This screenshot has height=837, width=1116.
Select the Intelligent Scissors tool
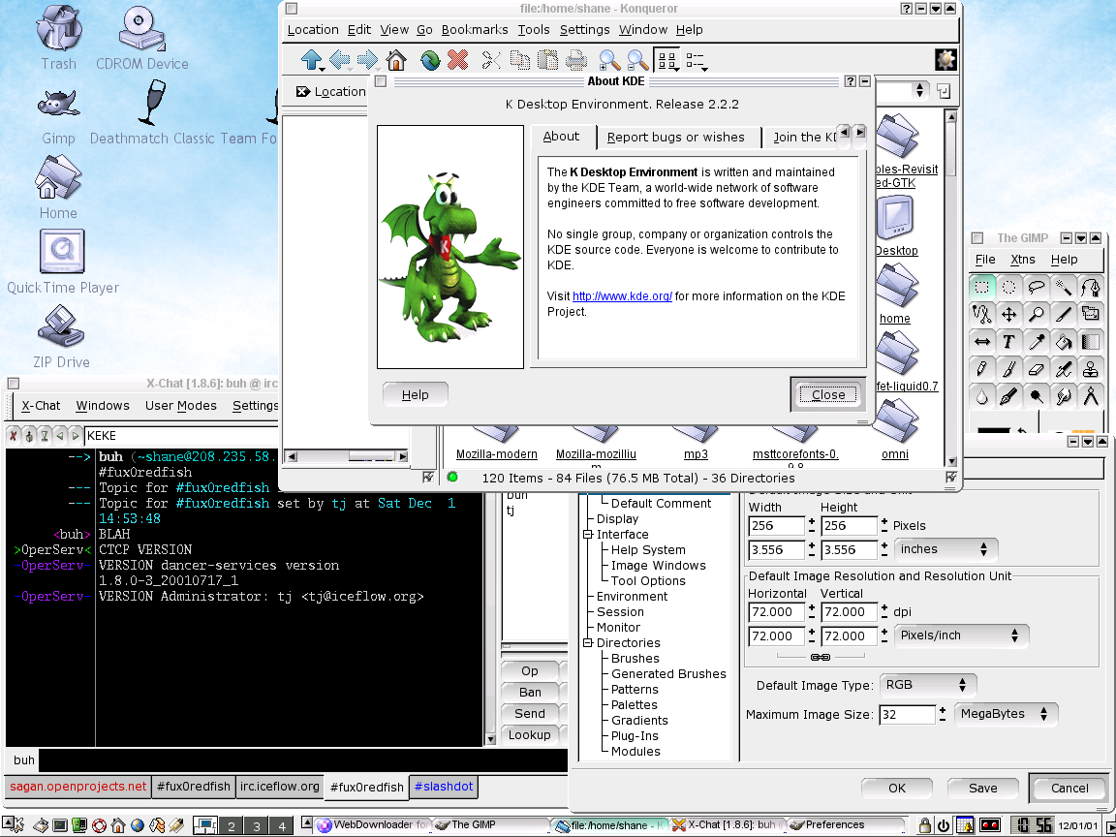(x=981, y=315)
